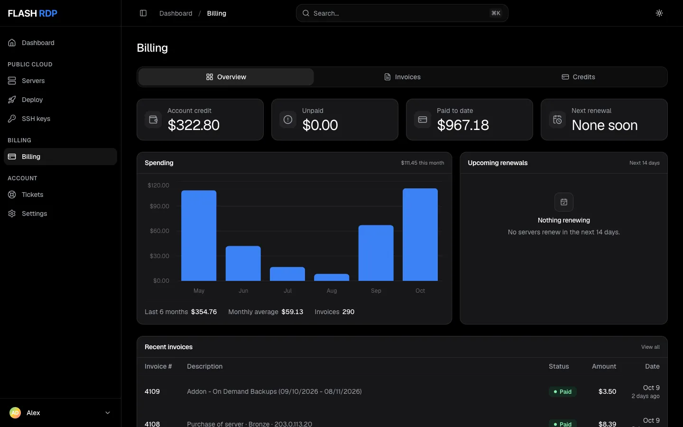Click the Alex avatar badge
The image size is (683, 427).
[x=15, y=413]
